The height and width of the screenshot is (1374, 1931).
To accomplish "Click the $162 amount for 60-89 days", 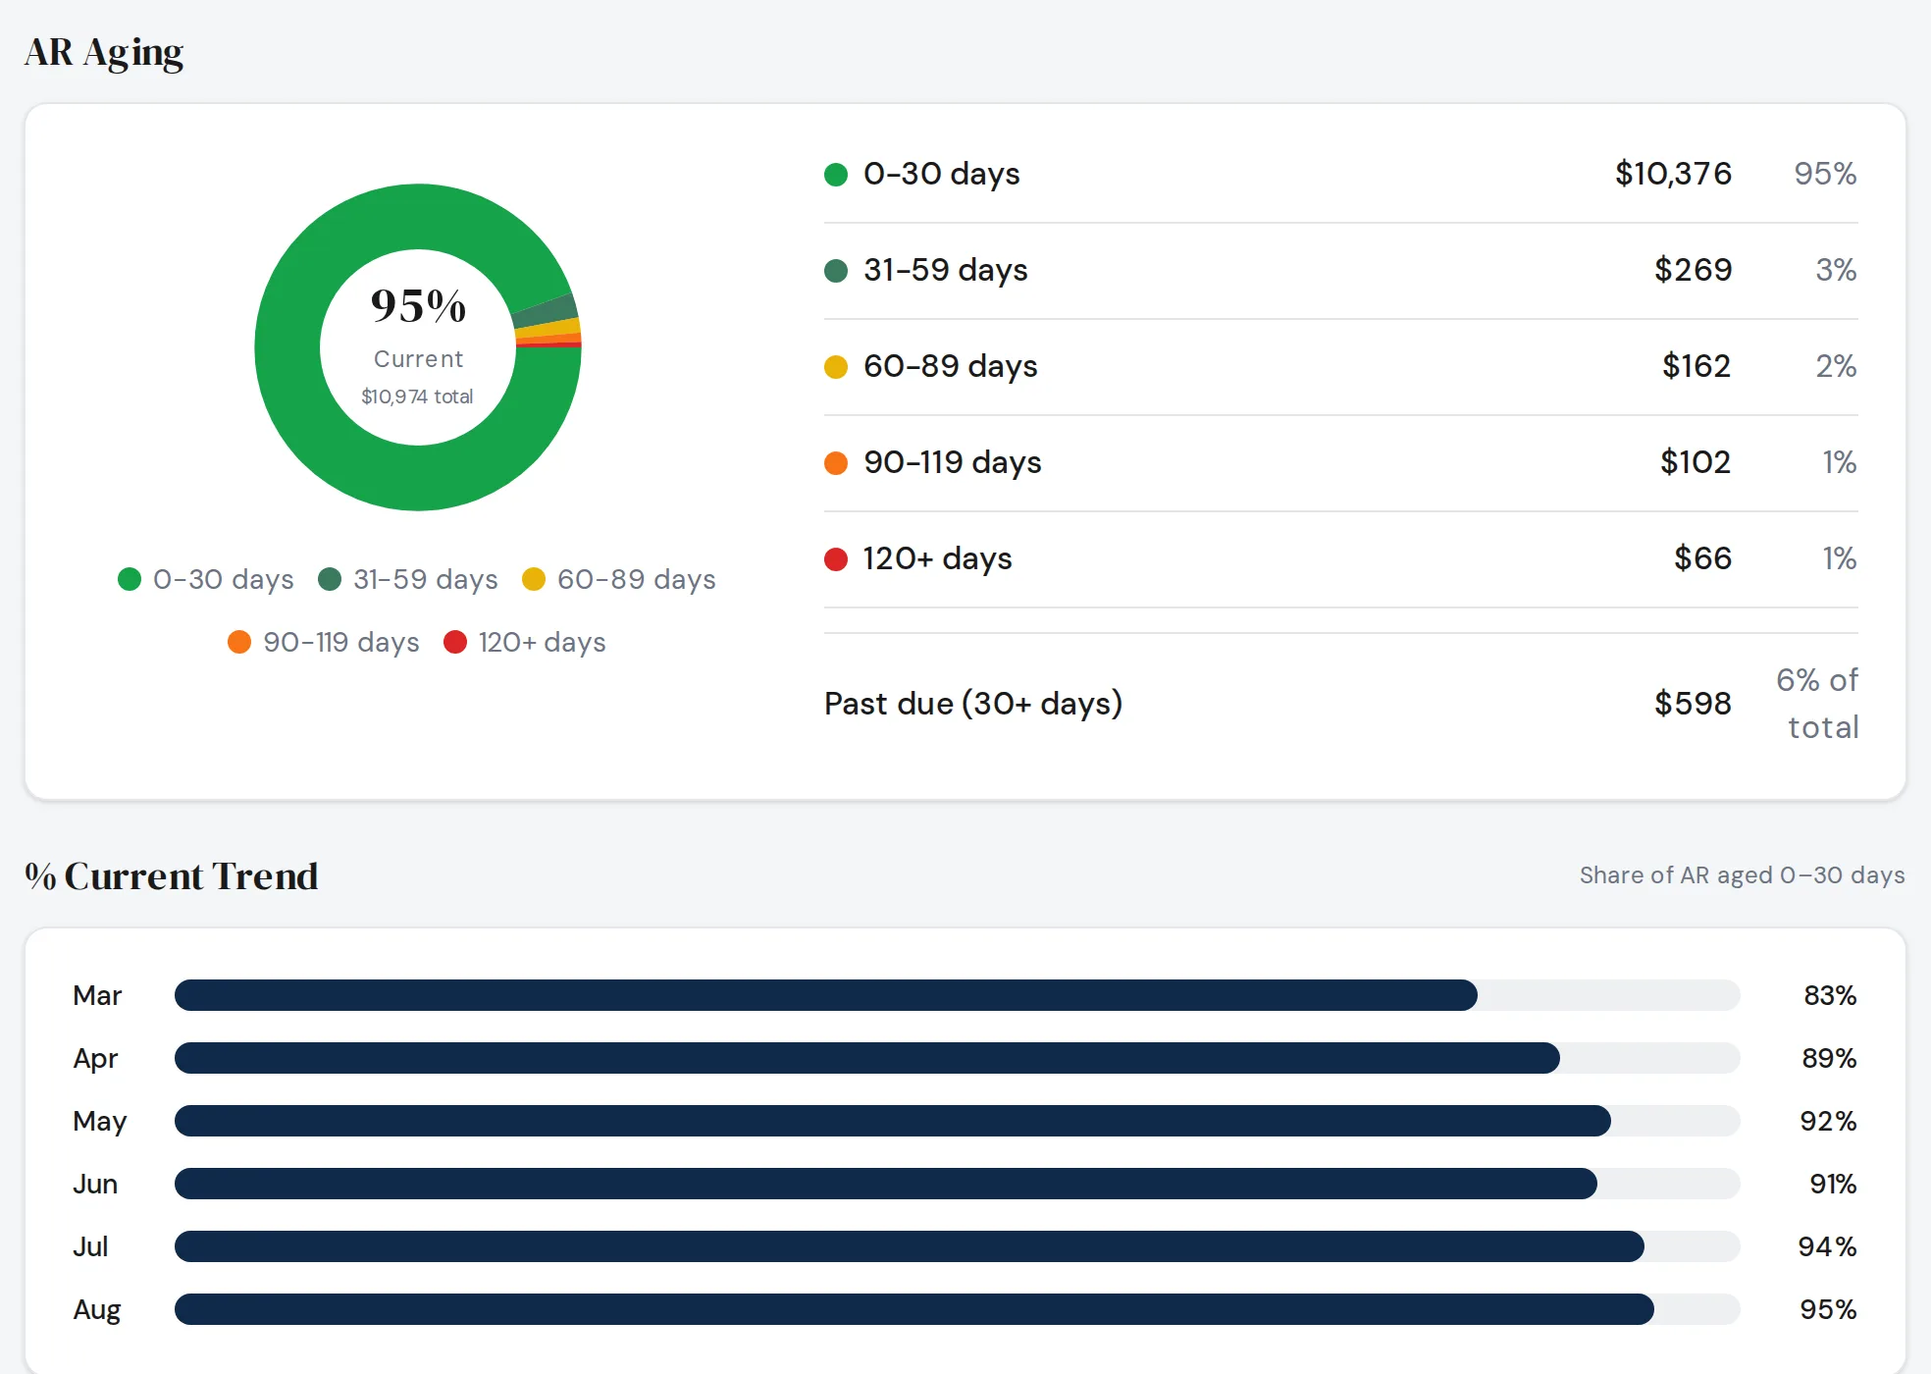I will tap(1696, 366).
